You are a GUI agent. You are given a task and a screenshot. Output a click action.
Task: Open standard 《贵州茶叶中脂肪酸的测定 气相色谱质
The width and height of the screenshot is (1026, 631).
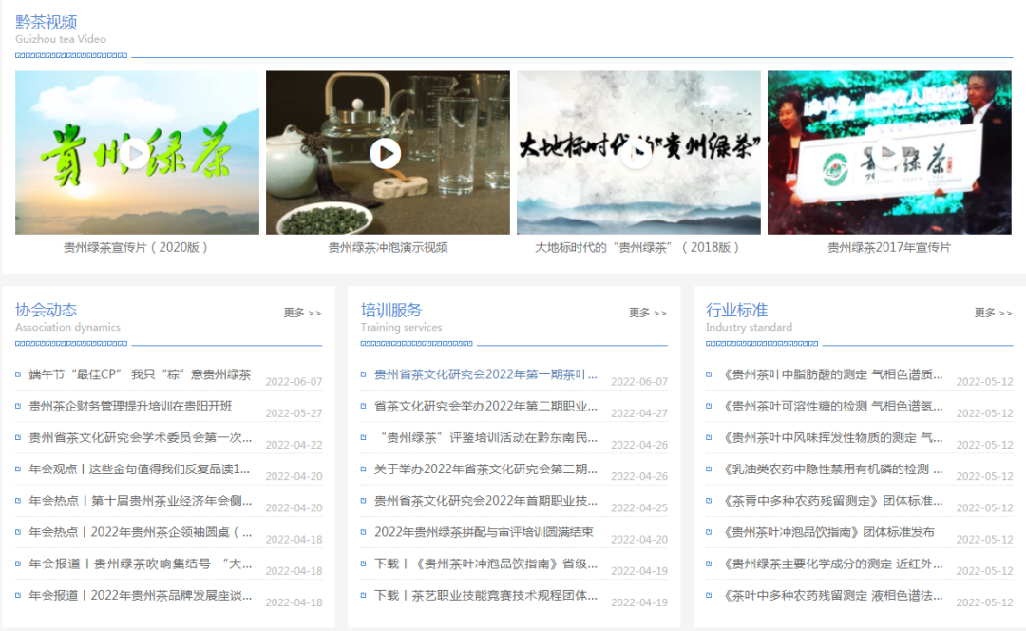831,374
